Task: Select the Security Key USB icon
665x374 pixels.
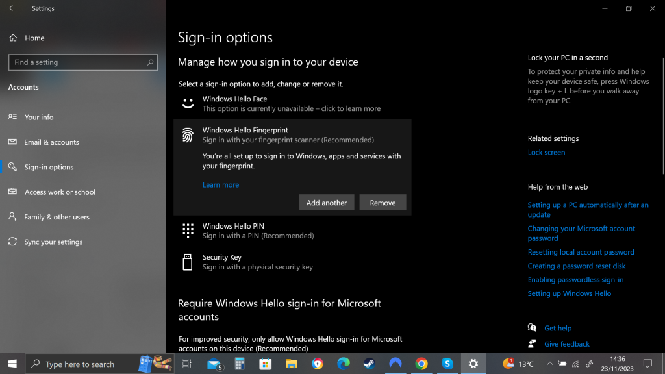Action: 188,262
